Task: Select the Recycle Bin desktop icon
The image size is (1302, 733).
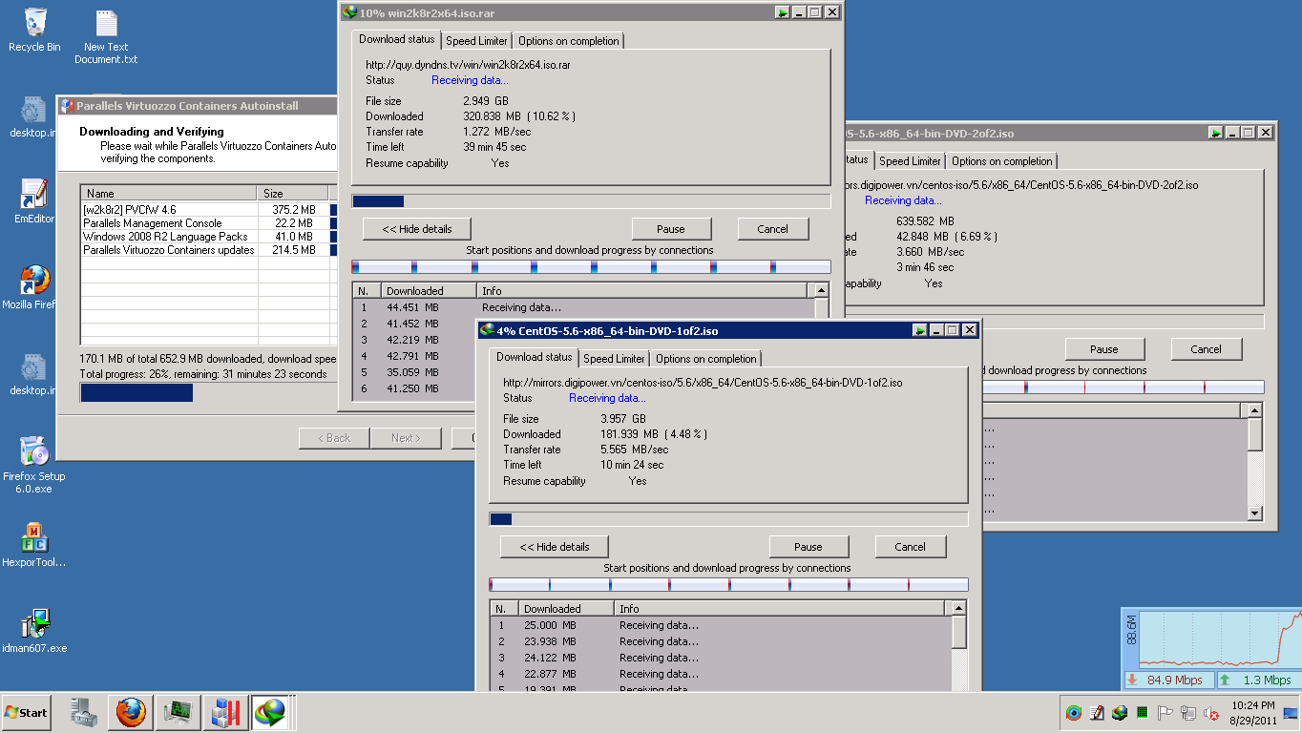Action: coord(34,30)
